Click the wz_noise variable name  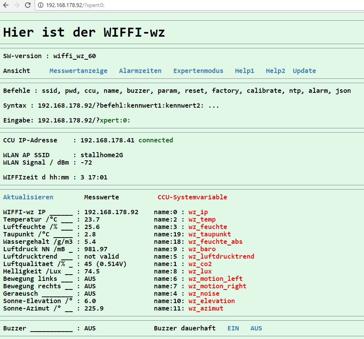204,293
